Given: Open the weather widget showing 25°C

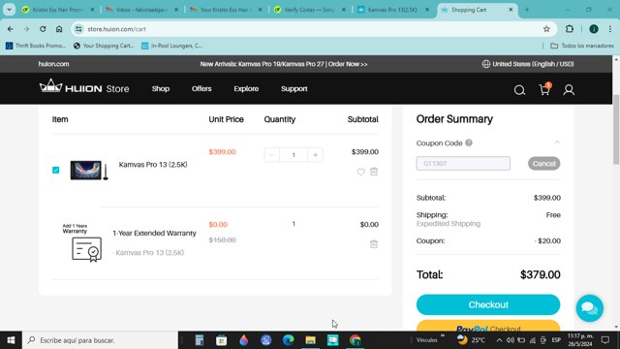Looking at the screenshot, I should [x=471, y=340].
